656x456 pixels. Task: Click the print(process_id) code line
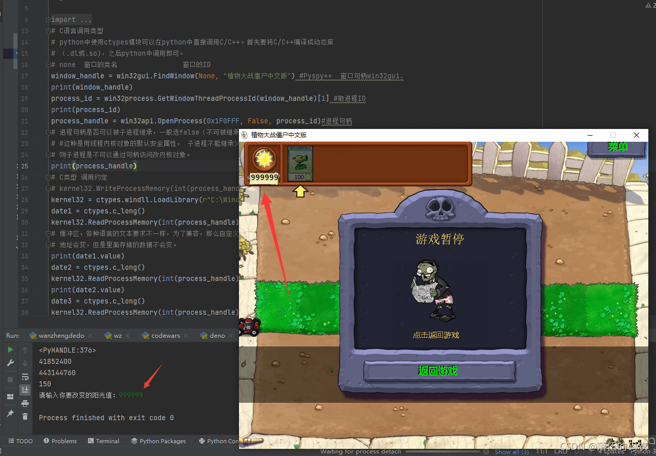[x=86, y=110]
